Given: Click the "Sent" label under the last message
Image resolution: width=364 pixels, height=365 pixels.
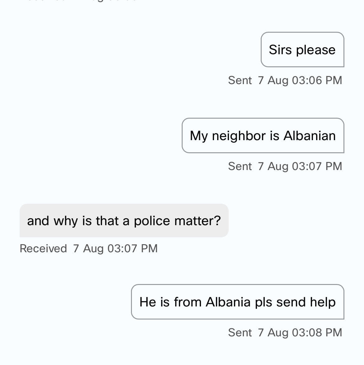Looking at the screenshot, I should 240,333.
